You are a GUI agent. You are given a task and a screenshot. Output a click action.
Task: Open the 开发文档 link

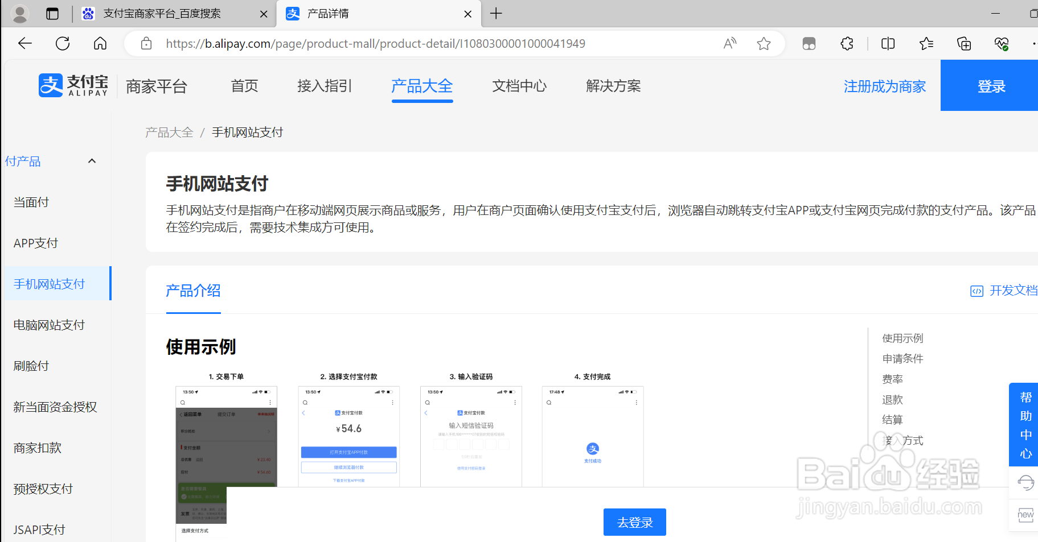click(1004, 291)
